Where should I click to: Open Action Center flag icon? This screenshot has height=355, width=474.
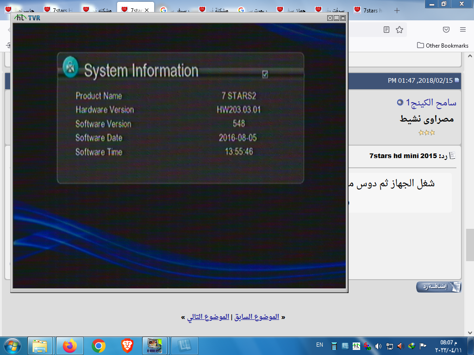click(x=423, y=346)
